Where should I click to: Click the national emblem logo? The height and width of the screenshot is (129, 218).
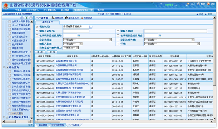click(6, 6)
